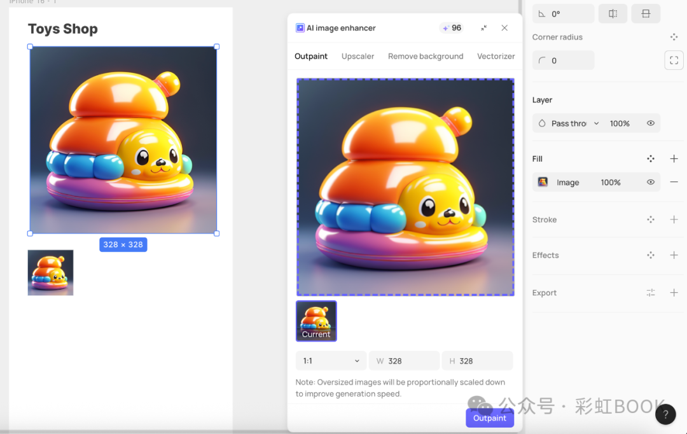Open the Remove background tab

(x=426, y=56)
